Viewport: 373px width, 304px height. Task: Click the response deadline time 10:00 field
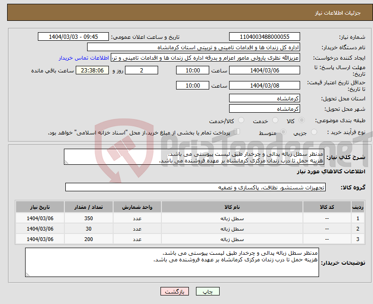pos(193,70)
